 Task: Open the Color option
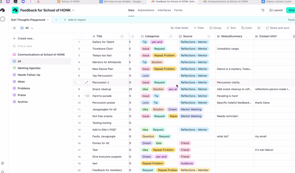[x=247, y=28]
